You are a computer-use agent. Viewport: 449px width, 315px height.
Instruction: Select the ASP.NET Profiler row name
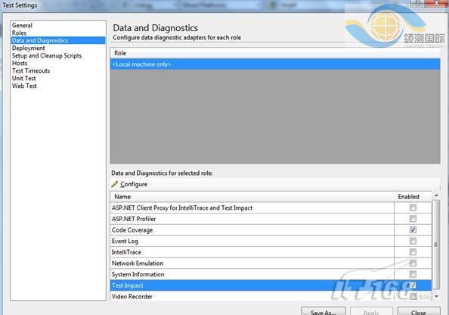(x=134, y=219)
